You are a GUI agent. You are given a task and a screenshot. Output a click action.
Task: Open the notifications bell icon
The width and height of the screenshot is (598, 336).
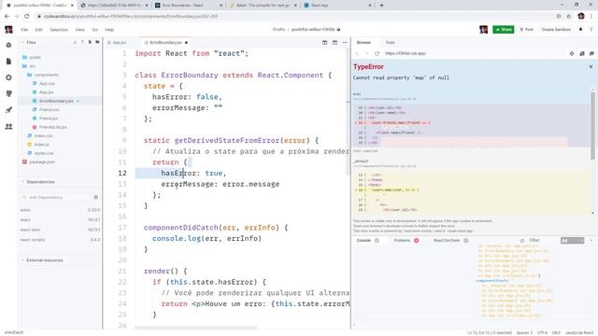(581, 29)
